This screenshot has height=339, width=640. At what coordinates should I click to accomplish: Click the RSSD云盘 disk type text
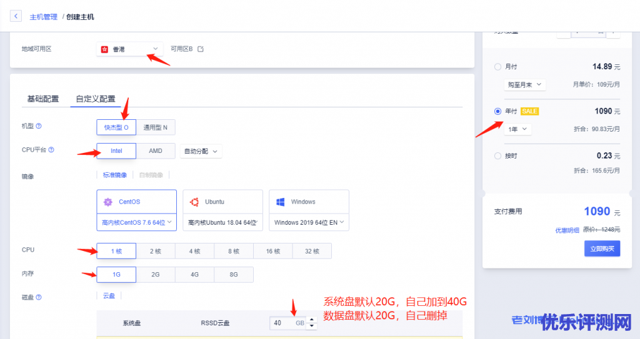click(215, 323)
